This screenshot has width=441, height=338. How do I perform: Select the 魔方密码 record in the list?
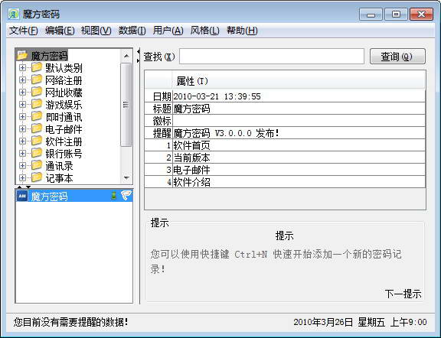[x=74, y=196]
